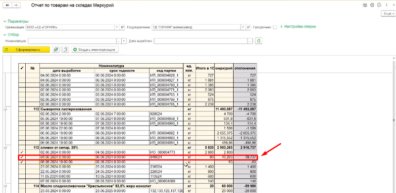Click the меркурий column header

point(224,68)
